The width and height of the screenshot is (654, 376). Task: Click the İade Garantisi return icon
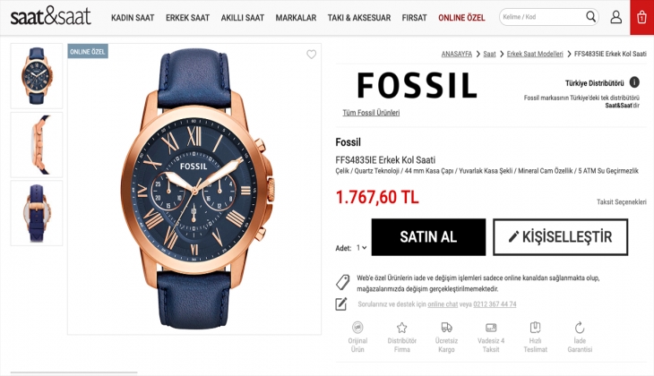[580, 328]
